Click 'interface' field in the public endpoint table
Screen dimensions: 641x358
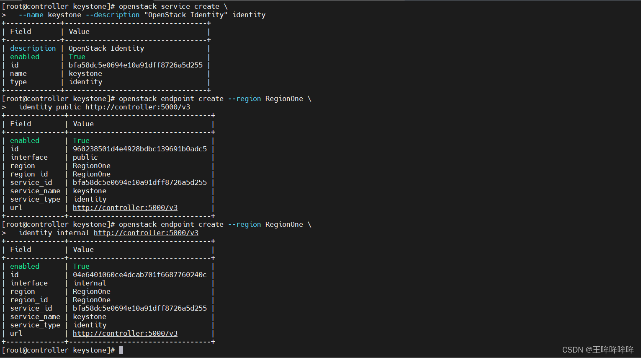(x=29, y=157)
